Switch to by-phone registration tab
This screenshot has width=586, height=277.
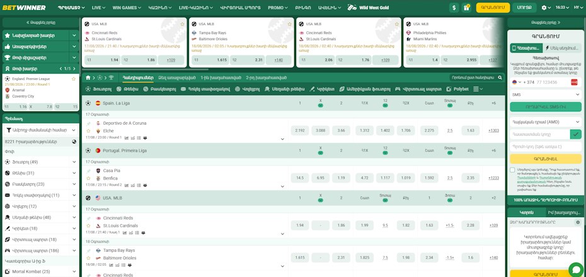coord(526,48)
